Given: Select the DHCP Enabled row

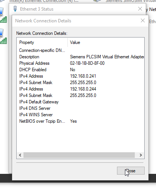Looking at the screenshot, I should tap(80, 70).
